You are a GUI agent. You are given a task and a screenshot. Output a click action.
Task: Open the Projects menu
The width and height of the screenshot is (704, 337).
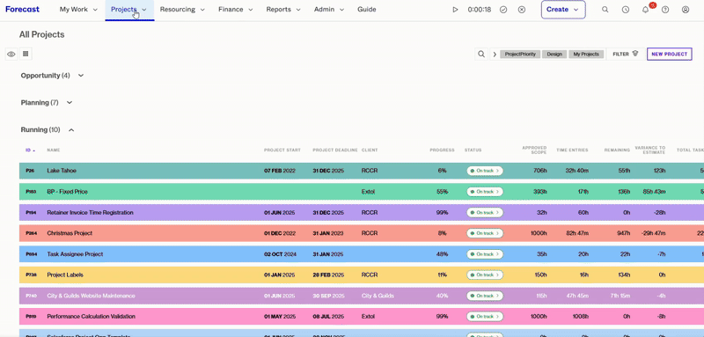pos(128,10)
